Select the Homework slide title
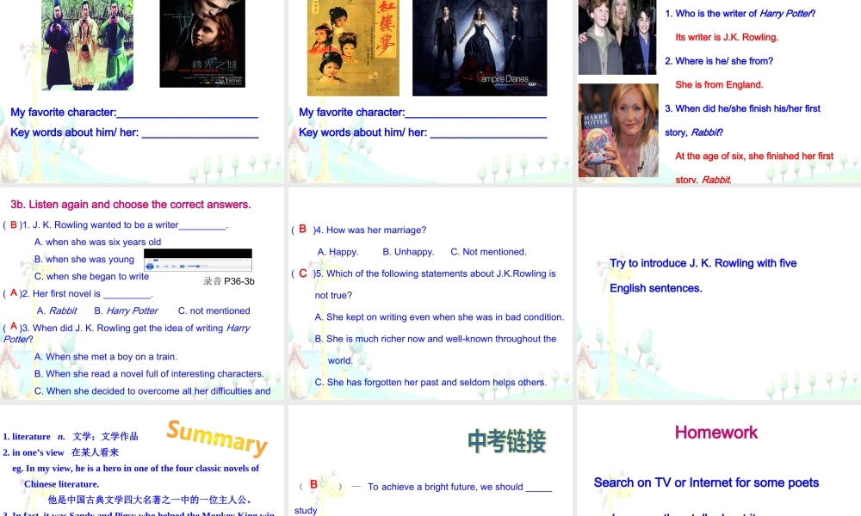 (716, 433)
